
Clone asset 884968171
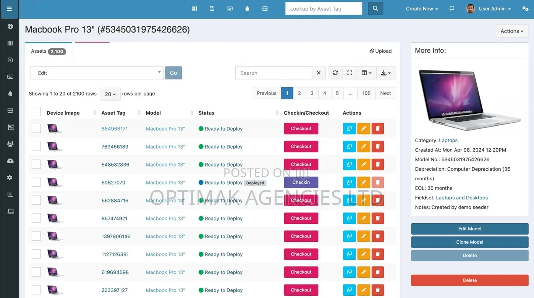tap(349, 129)
